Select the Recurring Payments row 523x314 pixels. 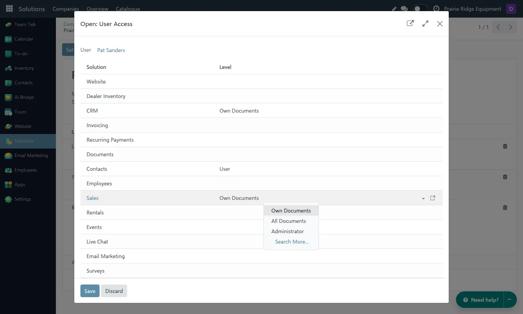tap(261, 140)
